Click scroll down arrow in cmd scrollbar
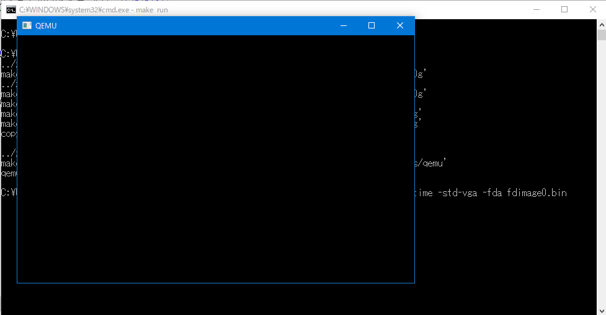Image resolution: width=606 pixels, height=315 pixels. tap(602, 311)
